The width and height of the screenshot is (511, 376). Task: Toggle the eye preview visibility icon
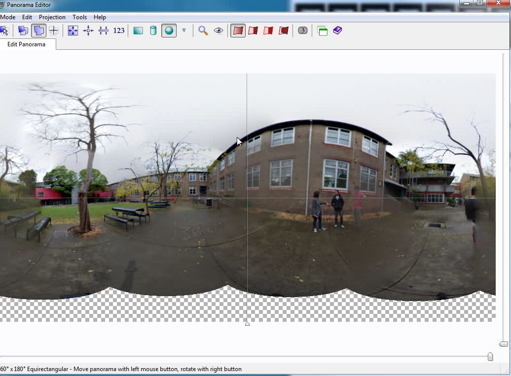pyautogui.click(x=219, y=31)
